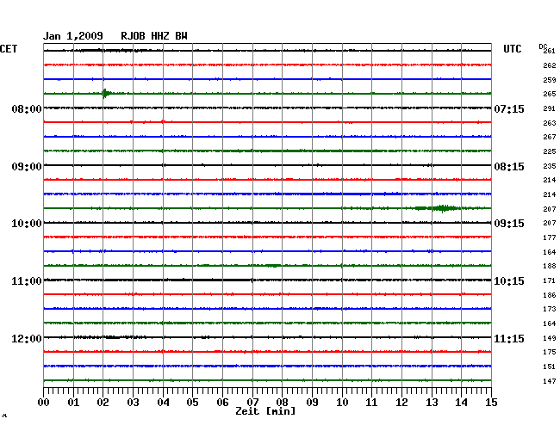Click DC value 235
Image resolution: width=560 pixels, height=425 pixels.
550,166
